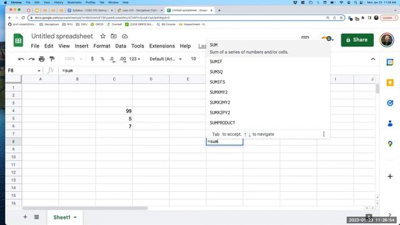Click the font size 10 field
This screenshot has width=400, height=225.
pyautogui.click(x=193, y=59)
